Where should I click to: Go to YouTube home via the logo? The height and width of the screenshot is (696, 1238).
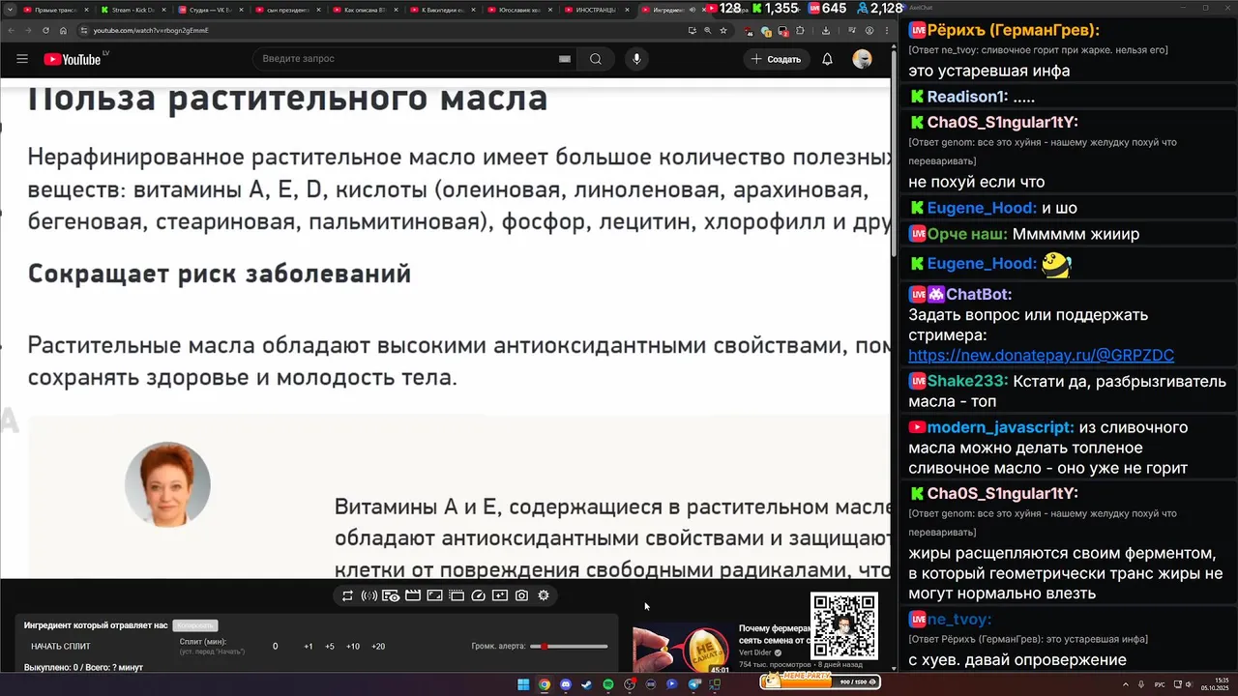coord(73,59)
